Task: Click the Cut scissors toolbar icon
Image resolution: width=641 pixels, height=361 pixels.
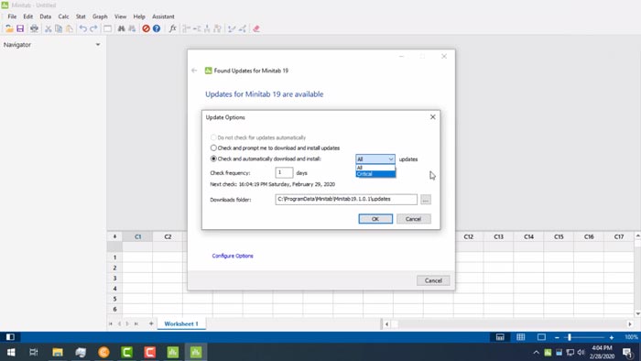Action: (x=49, y=28)
